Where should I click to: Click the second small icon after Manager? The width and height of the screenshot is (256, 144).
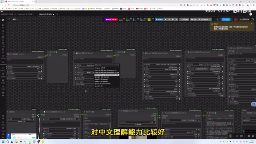pyautogui.click(x=169, y=20)
